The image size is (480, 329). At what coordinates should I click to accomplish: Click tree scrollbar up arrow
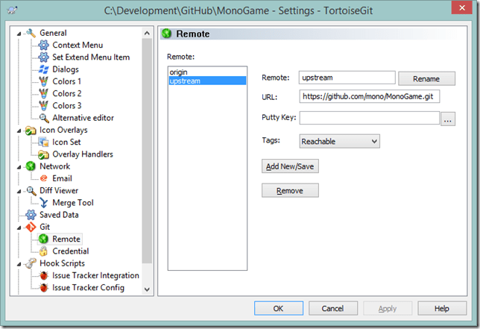click(147, 33)
